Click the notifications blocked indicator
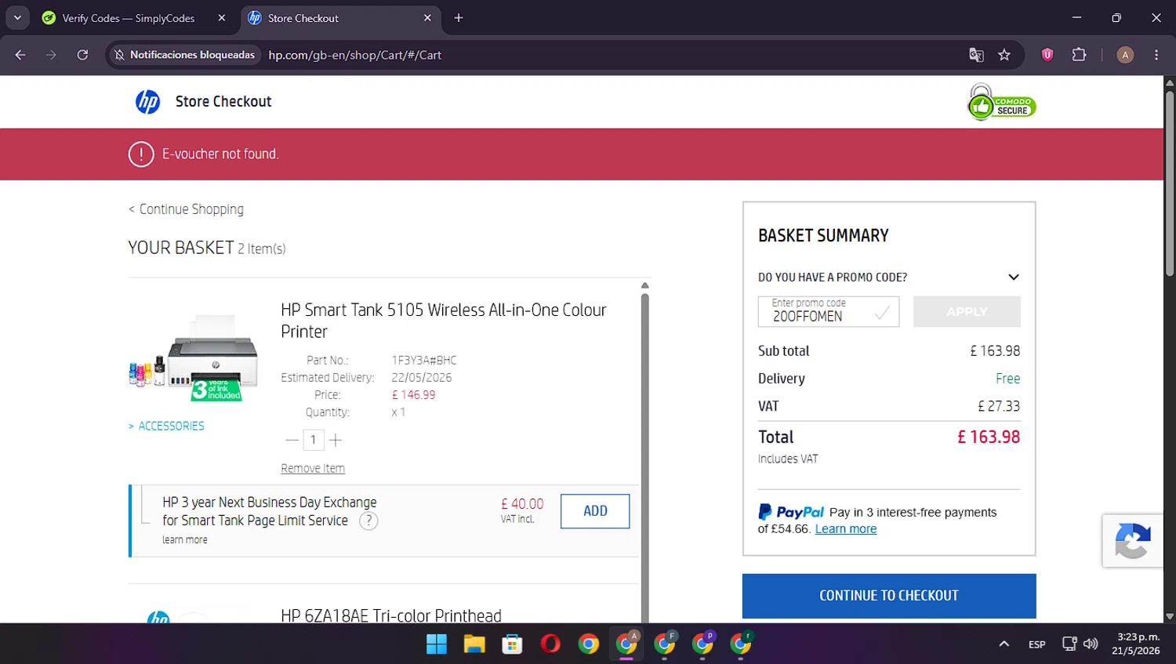The height and width of the screenshot is (664, 1176). (185, 55)
